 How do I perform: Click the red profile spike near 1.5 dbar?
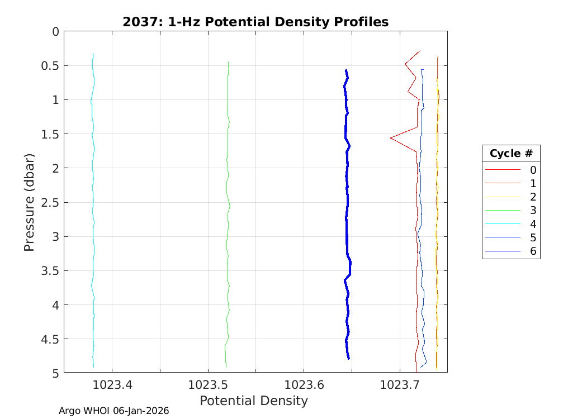coord(391,137)
